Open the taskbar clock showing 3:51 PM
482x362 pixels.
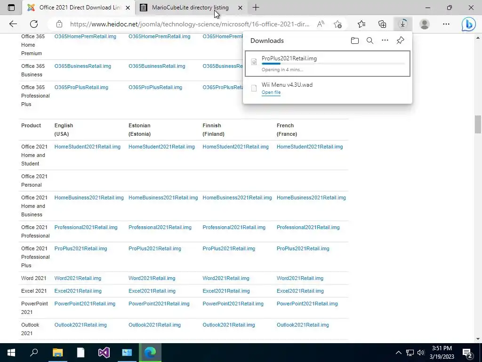point(442,353)
